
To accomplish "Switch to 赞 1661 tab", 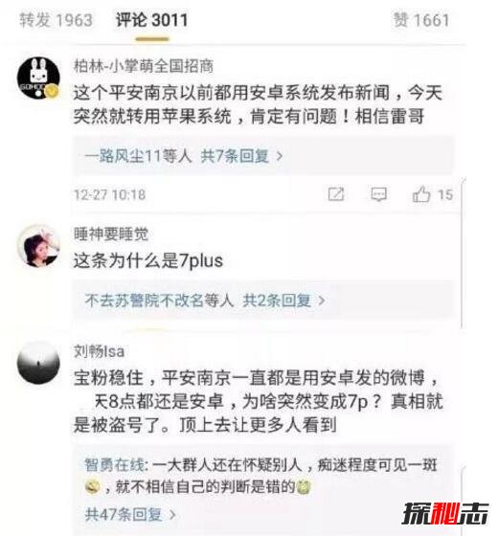I will click(421, 20).
